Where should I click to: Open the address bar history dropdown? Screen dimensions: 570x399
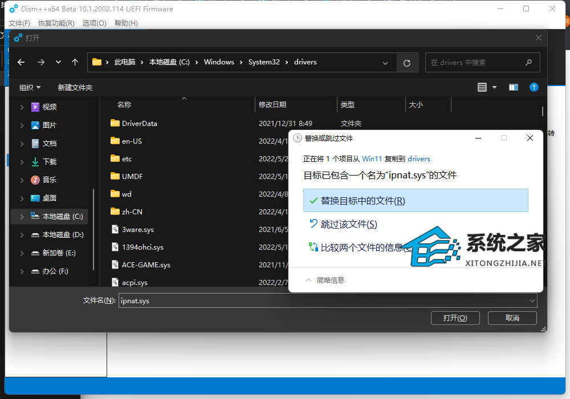(385, 62)
